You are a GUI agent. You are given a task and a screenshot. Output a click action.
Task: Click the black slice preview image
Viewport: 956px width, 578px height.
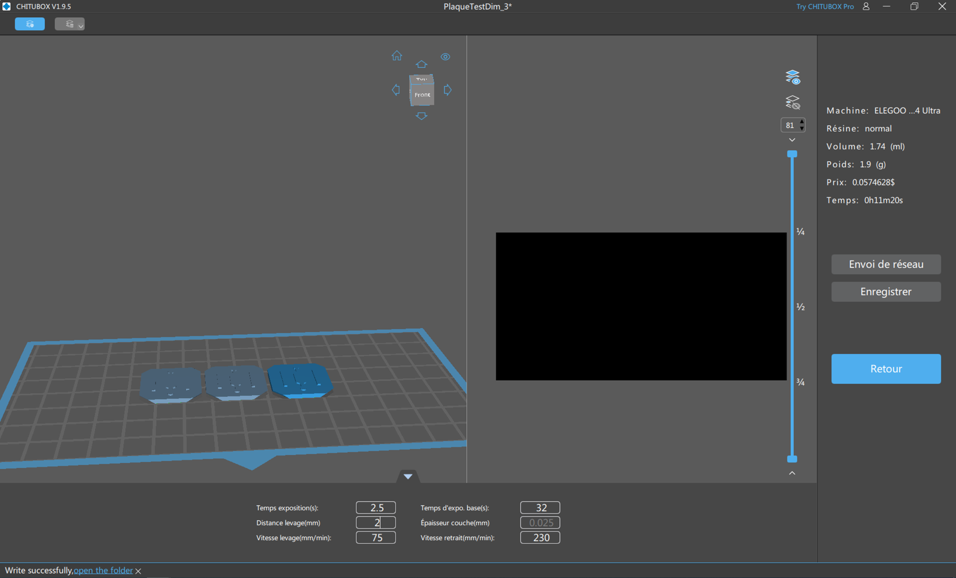tap(641, 306)
